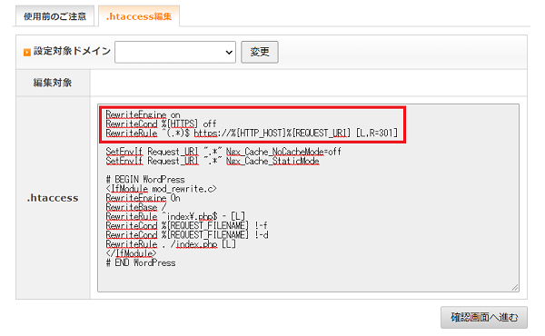Click the '</IfModule>' closing line
Screen dimensions: 545x336
pyautogui.click(x=131, y=253)
